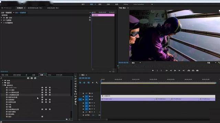The height and width of the screenshot is (123, 220).
Task: Select the Pen tool
Action: click(76, 99)
